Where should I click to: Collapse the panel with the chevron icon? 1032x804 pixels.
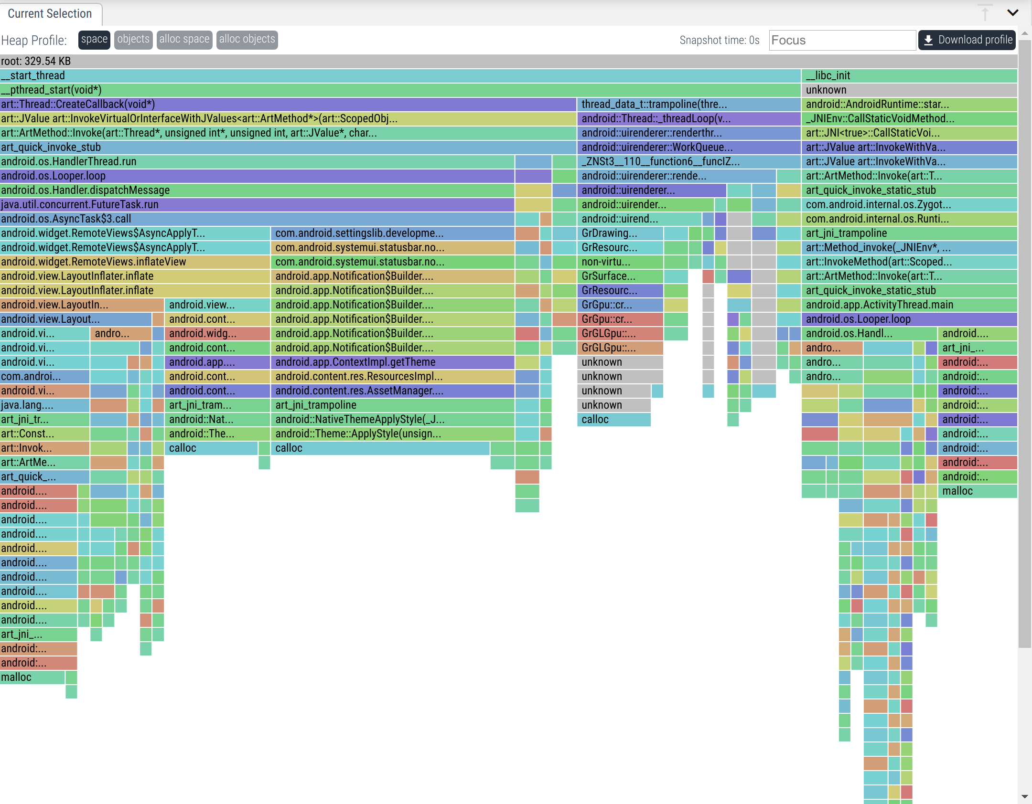click(1012, 12)
